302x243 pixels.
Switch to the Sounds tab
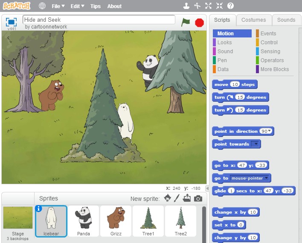tap(286, 20)
